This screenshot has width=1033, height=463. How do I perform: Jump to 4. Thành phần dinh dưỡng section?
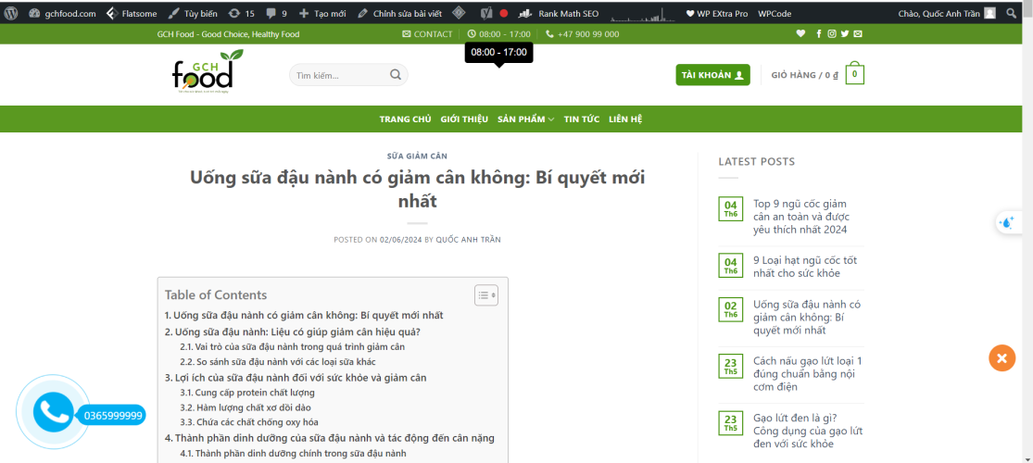330,438
